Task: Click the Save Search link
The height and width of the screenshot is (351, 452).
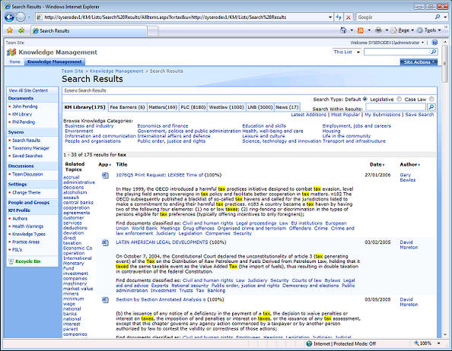Action: click(419, 115)
